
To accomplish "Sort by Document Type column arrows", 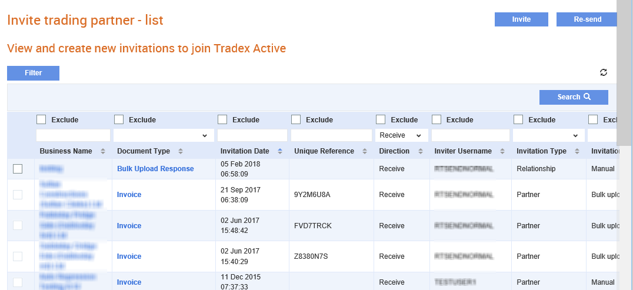I will (181, 151).
